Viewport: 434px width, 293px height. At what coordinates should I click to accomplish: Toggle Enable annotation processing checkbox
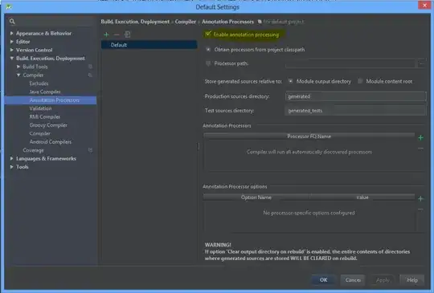[x=208, y=34]
